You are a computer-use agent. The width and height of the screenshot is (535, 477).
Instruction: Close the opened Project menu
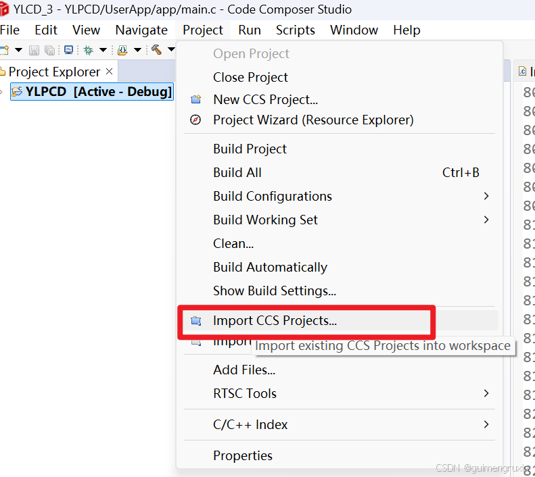[x=203, y=30]
